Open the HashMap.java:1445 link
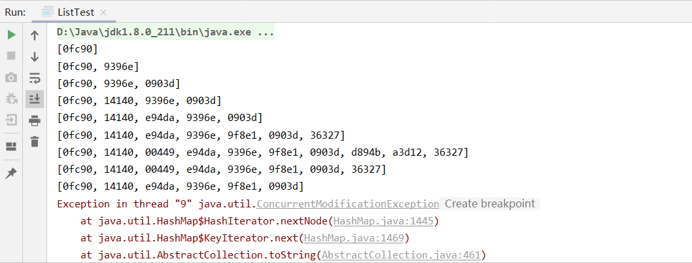The image size is (692, 263). coord(384,221)
